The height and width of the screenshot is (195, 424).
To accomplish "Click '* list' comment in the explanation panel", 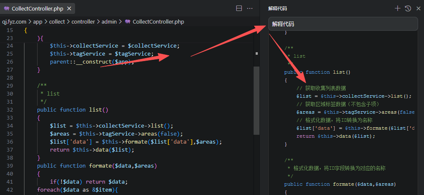I will tap(296, 56).
